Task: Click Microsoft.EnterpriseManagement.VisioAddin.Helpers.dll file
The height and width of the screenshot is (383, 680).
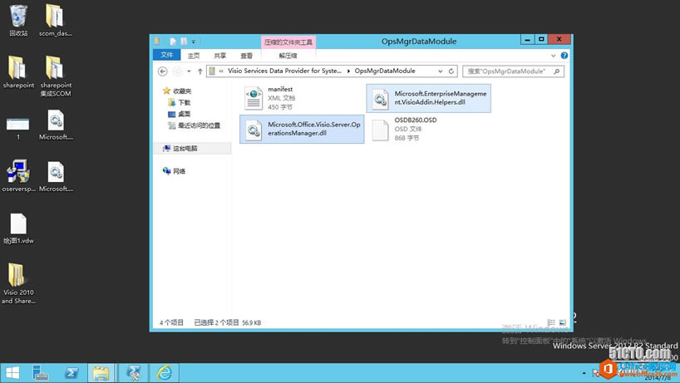Action: [x=428, y=98]
